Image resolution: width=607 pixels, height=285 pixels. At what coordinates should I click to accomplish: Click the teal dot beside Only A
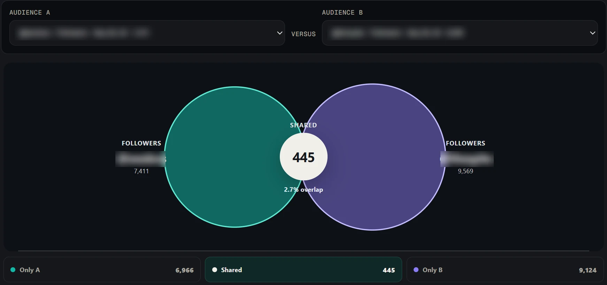13,270
